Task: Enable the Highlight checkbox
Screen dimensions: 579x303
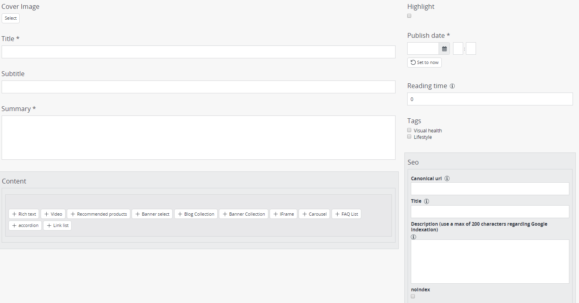Action: (409, 16)
